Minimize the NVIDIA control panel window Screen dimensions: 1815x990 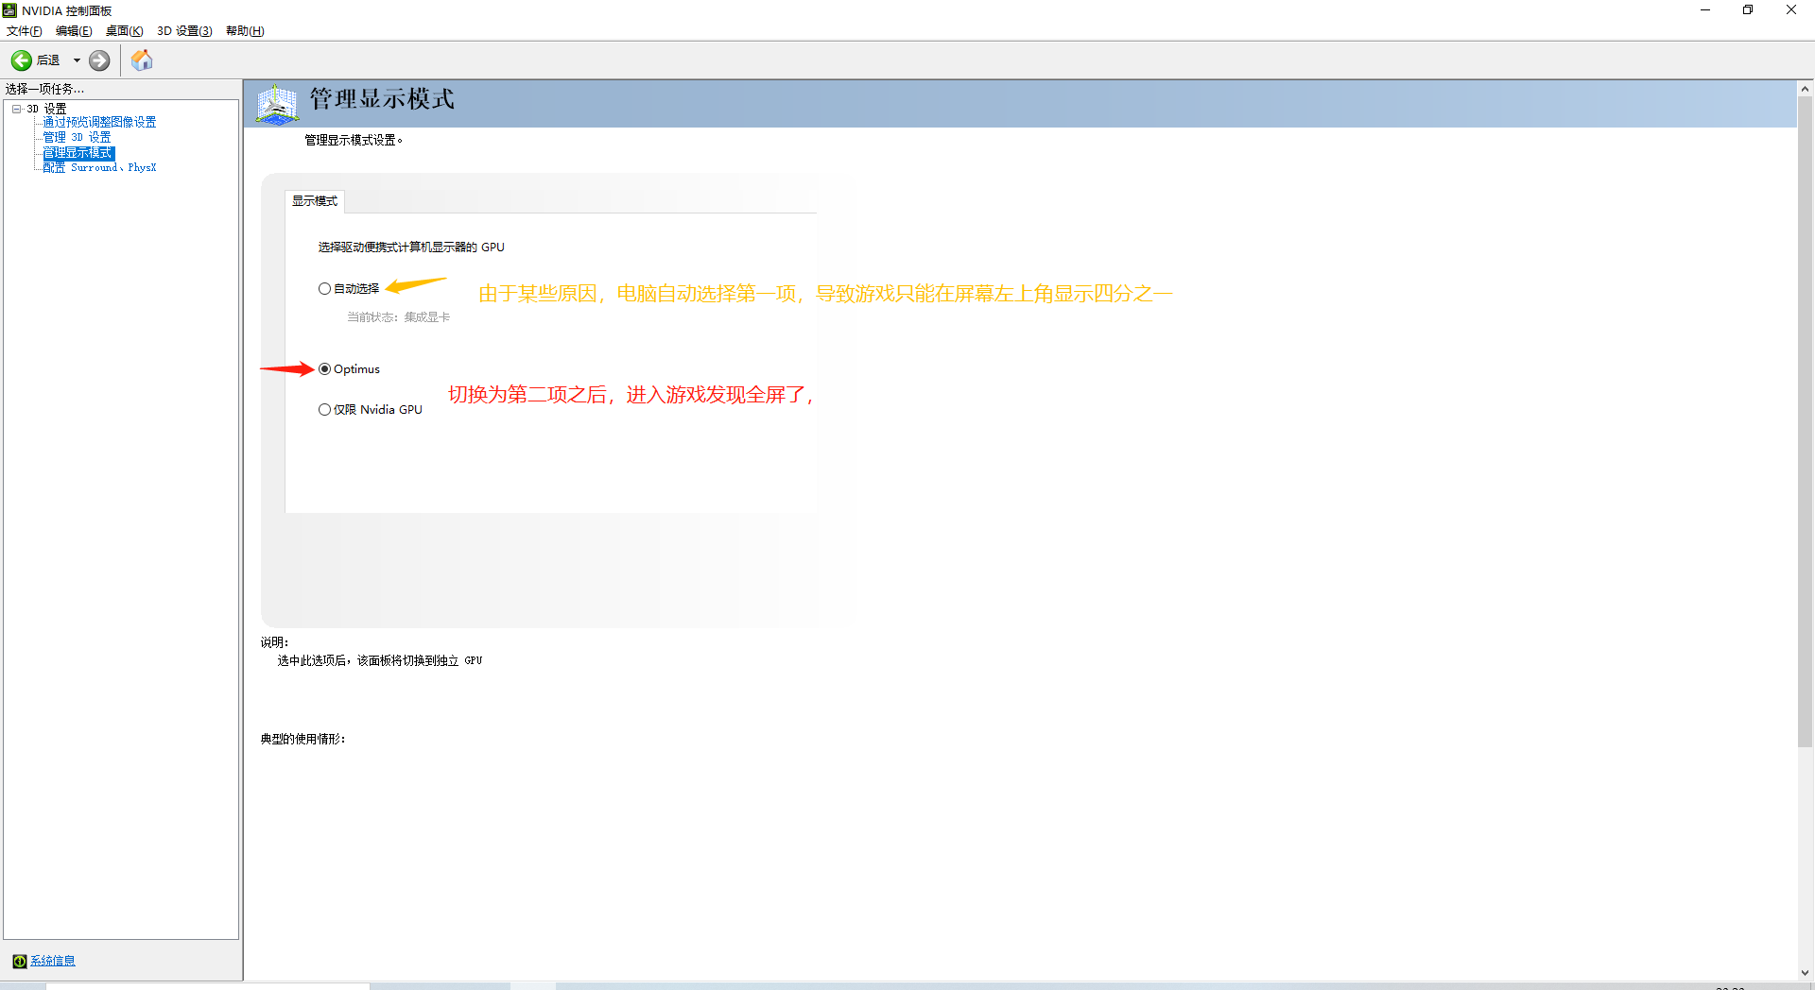1705,10
